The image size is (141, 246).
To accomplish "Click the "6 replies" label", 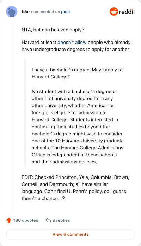I will pyautogui.click(x=61, y=220).
